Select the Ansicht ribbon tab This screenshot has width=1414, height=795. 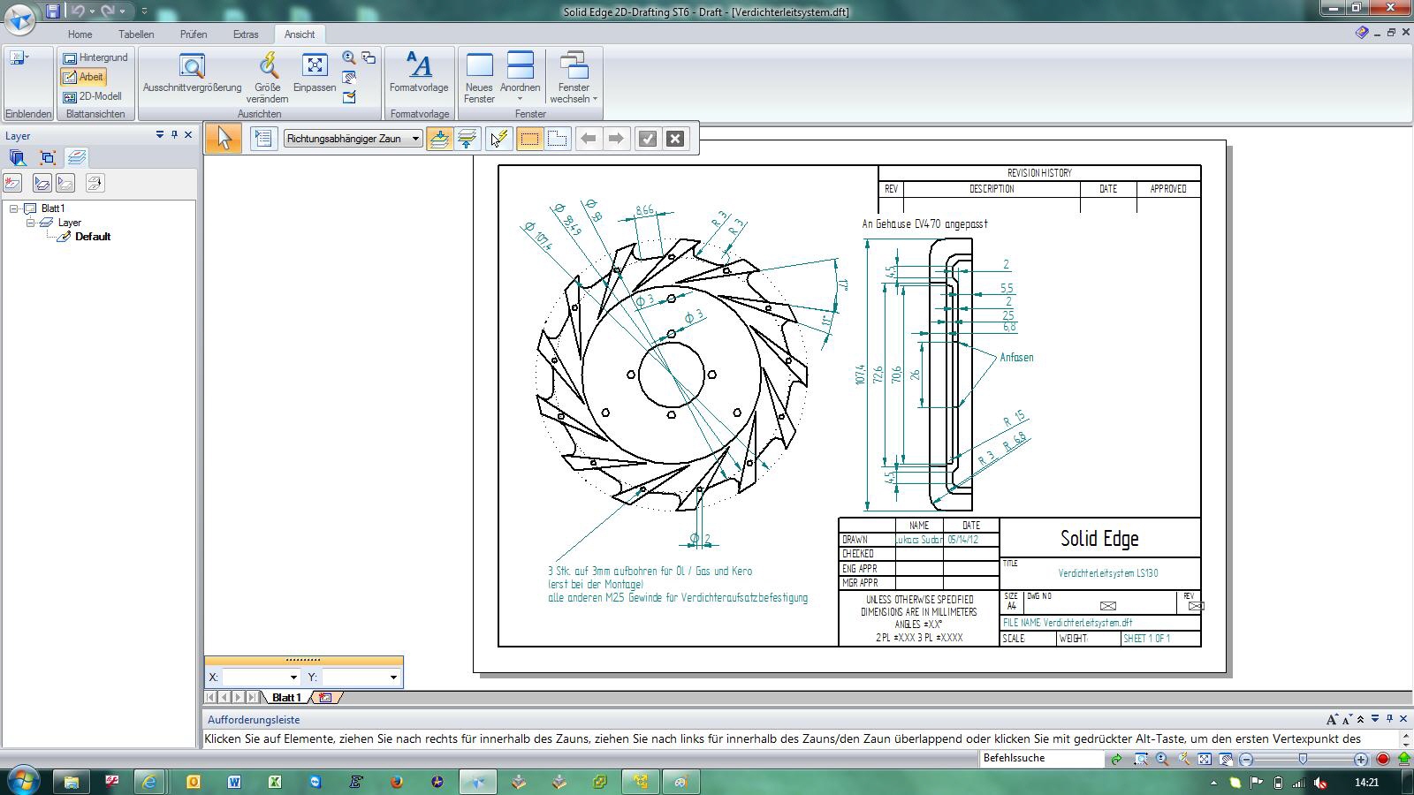tap(300, 34)
